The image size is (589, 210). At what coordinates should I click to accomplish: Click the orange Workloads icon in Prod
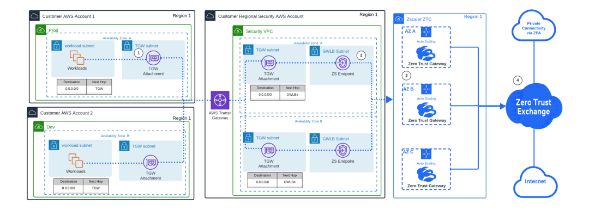[76, 58]
